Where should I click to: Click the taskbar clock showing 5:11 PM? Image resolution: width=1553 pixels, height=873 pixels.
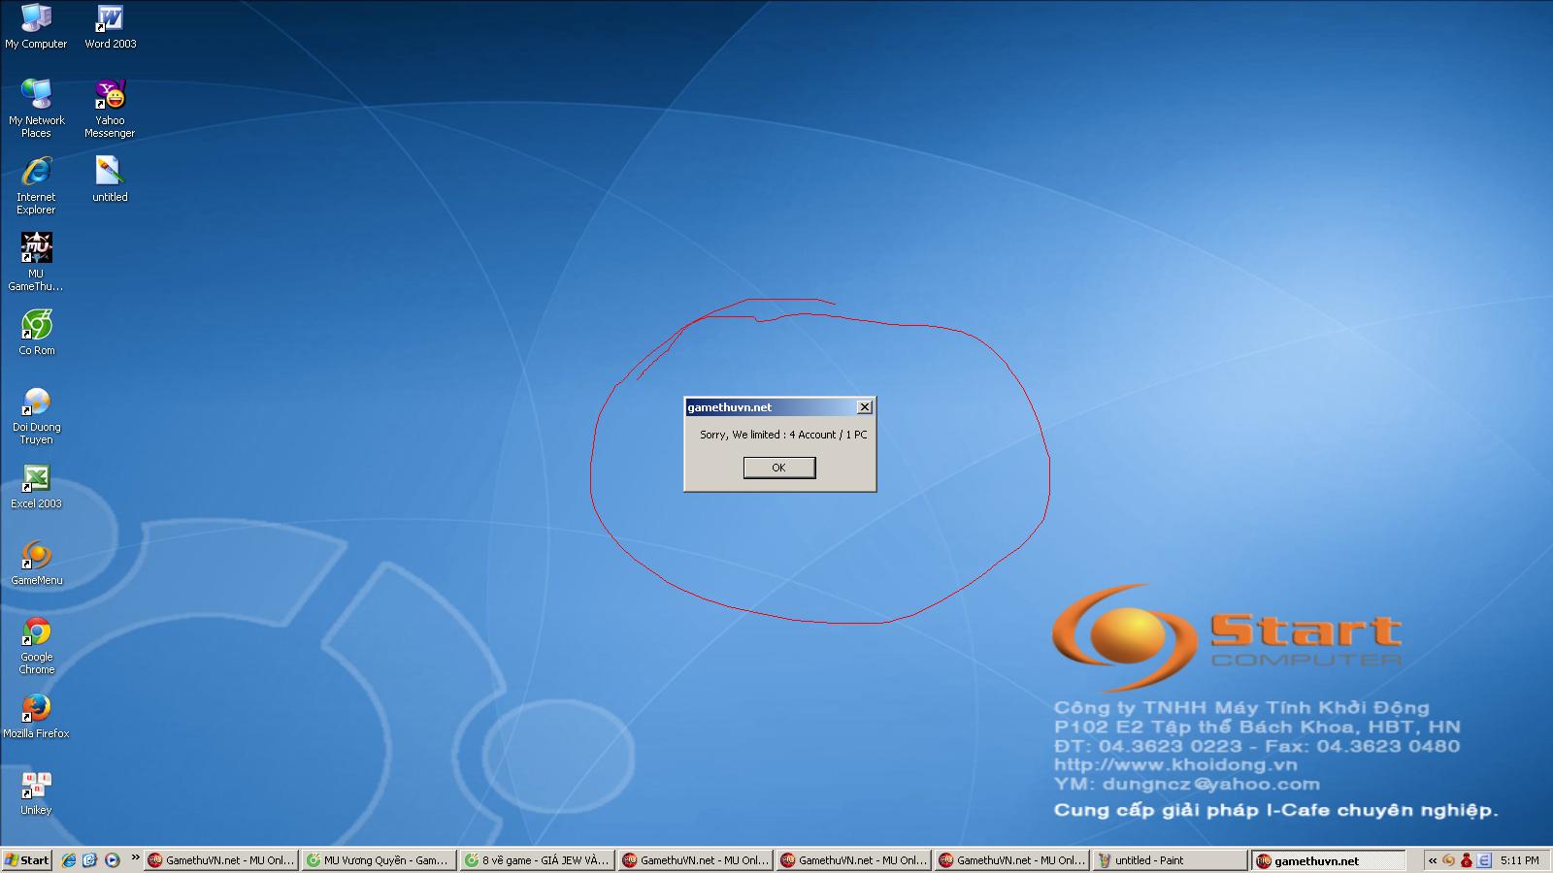[1519, 860]
